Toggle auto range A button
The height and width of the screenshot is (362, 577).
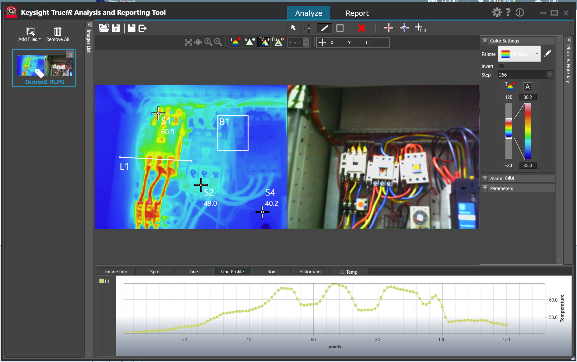point(527,87)
